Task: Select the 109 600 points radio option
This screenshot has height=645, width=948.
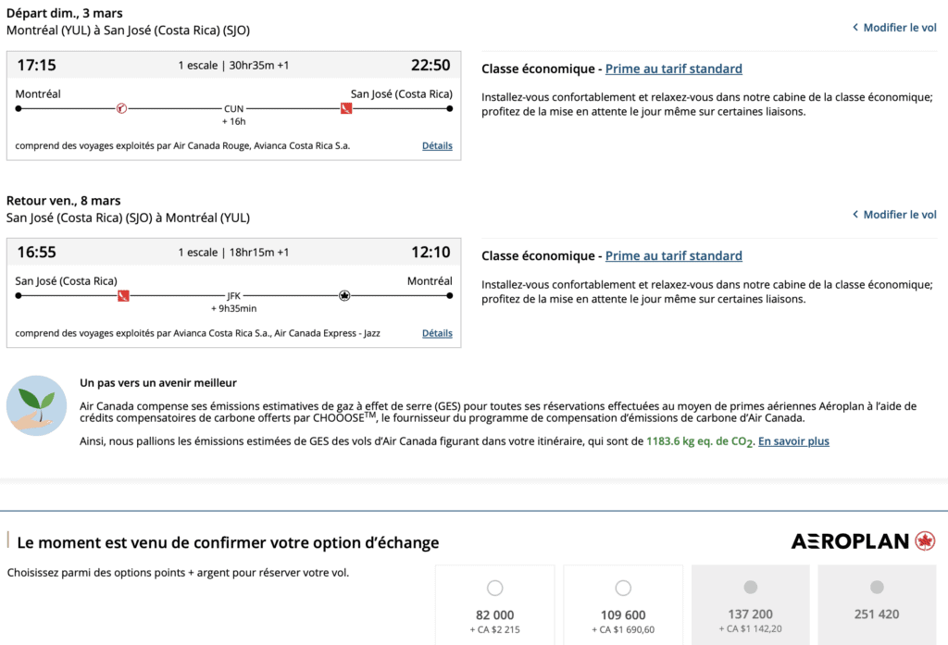Action: (623, 588)
